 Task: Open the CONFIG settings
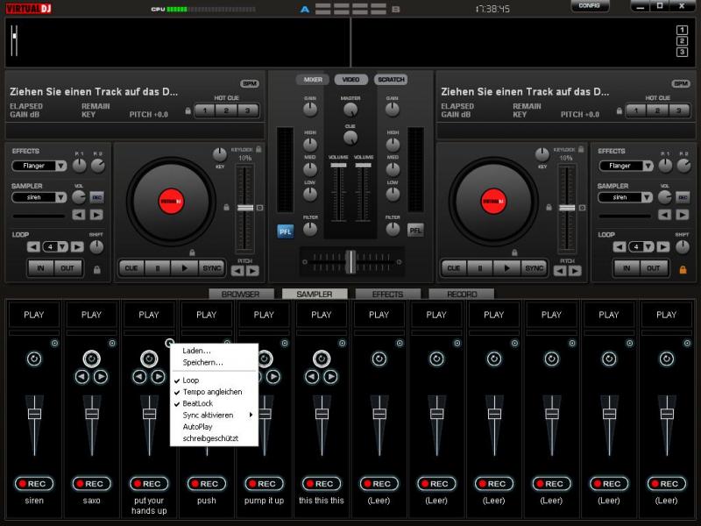coord(590,6)
